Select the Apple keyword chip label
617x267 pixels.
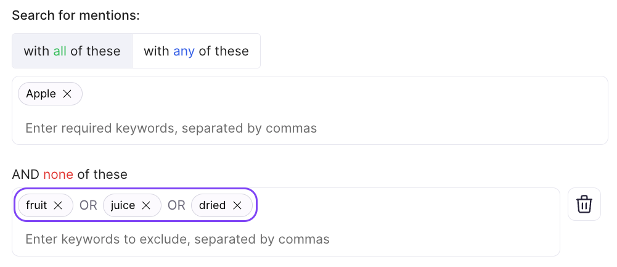pos(41,94)
